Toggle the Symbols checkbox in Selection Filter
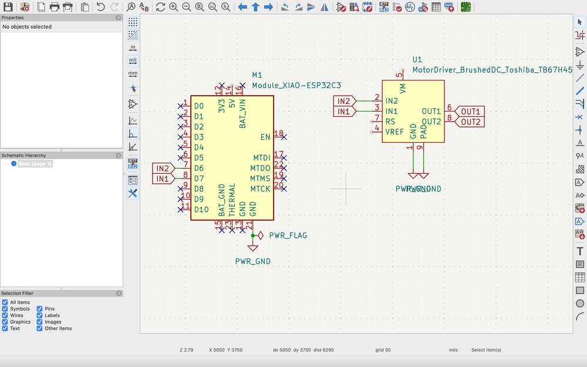Screen dimensions: 587x367 5,309
